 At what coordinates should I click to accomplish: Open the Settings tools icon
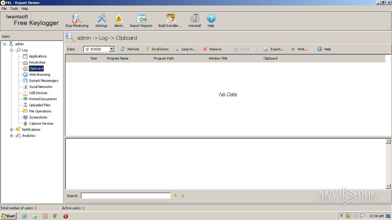(x=101, y=20)
